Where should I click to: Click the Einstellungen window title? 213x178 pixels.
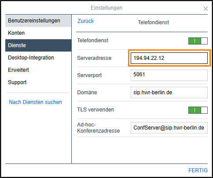click(x=106, y=8)
